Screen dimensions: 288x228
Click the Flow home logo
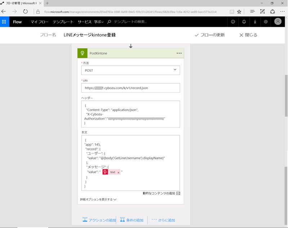[17, 22]
